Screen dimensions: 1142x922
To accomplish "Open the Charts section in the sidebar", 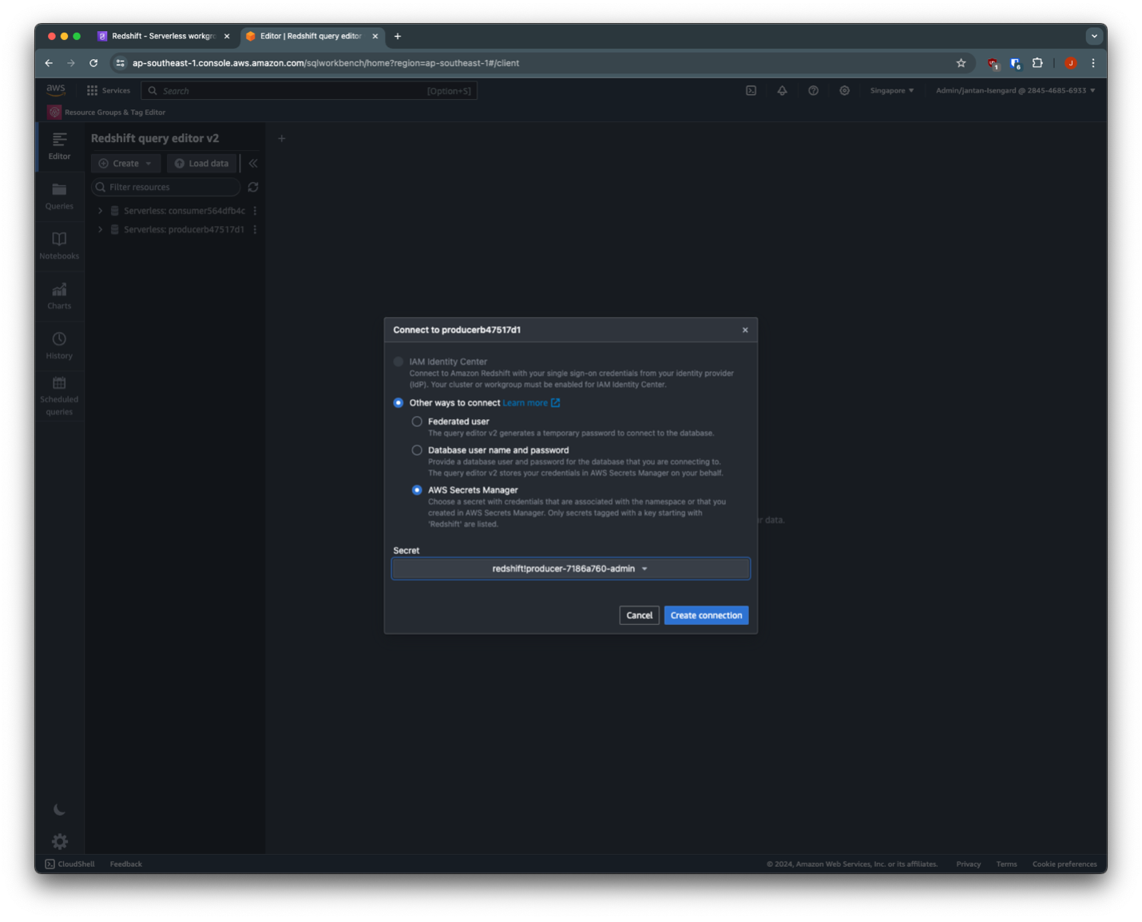I will [x=59, y=296].
